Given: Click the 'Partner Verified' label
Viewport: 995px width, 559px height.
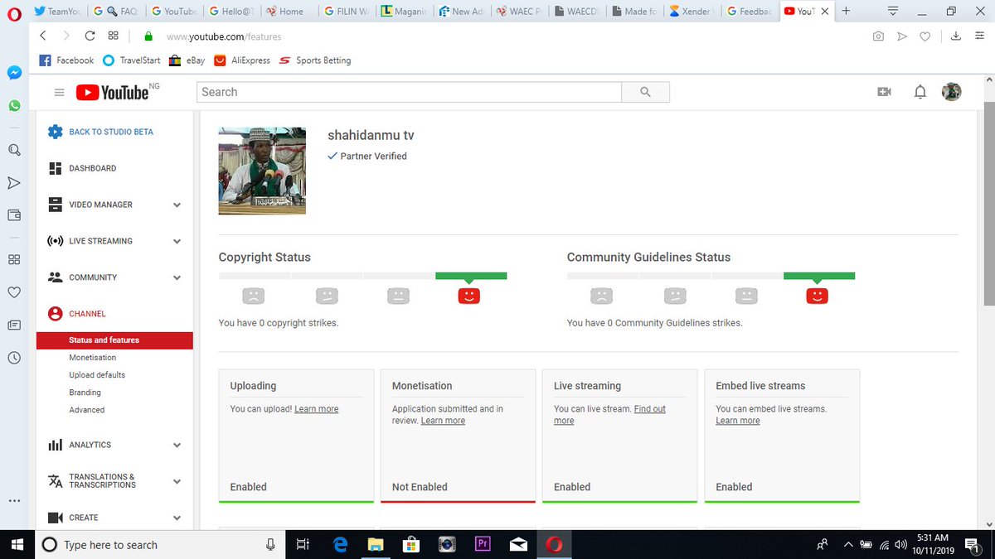Looking at the screenshot, I should tap(373, 156).
